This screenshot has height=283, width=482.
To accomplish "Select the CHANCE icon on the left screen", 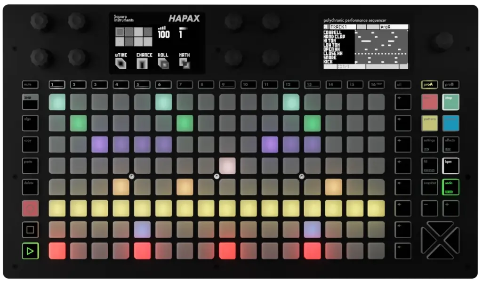I will pos(142,64).
